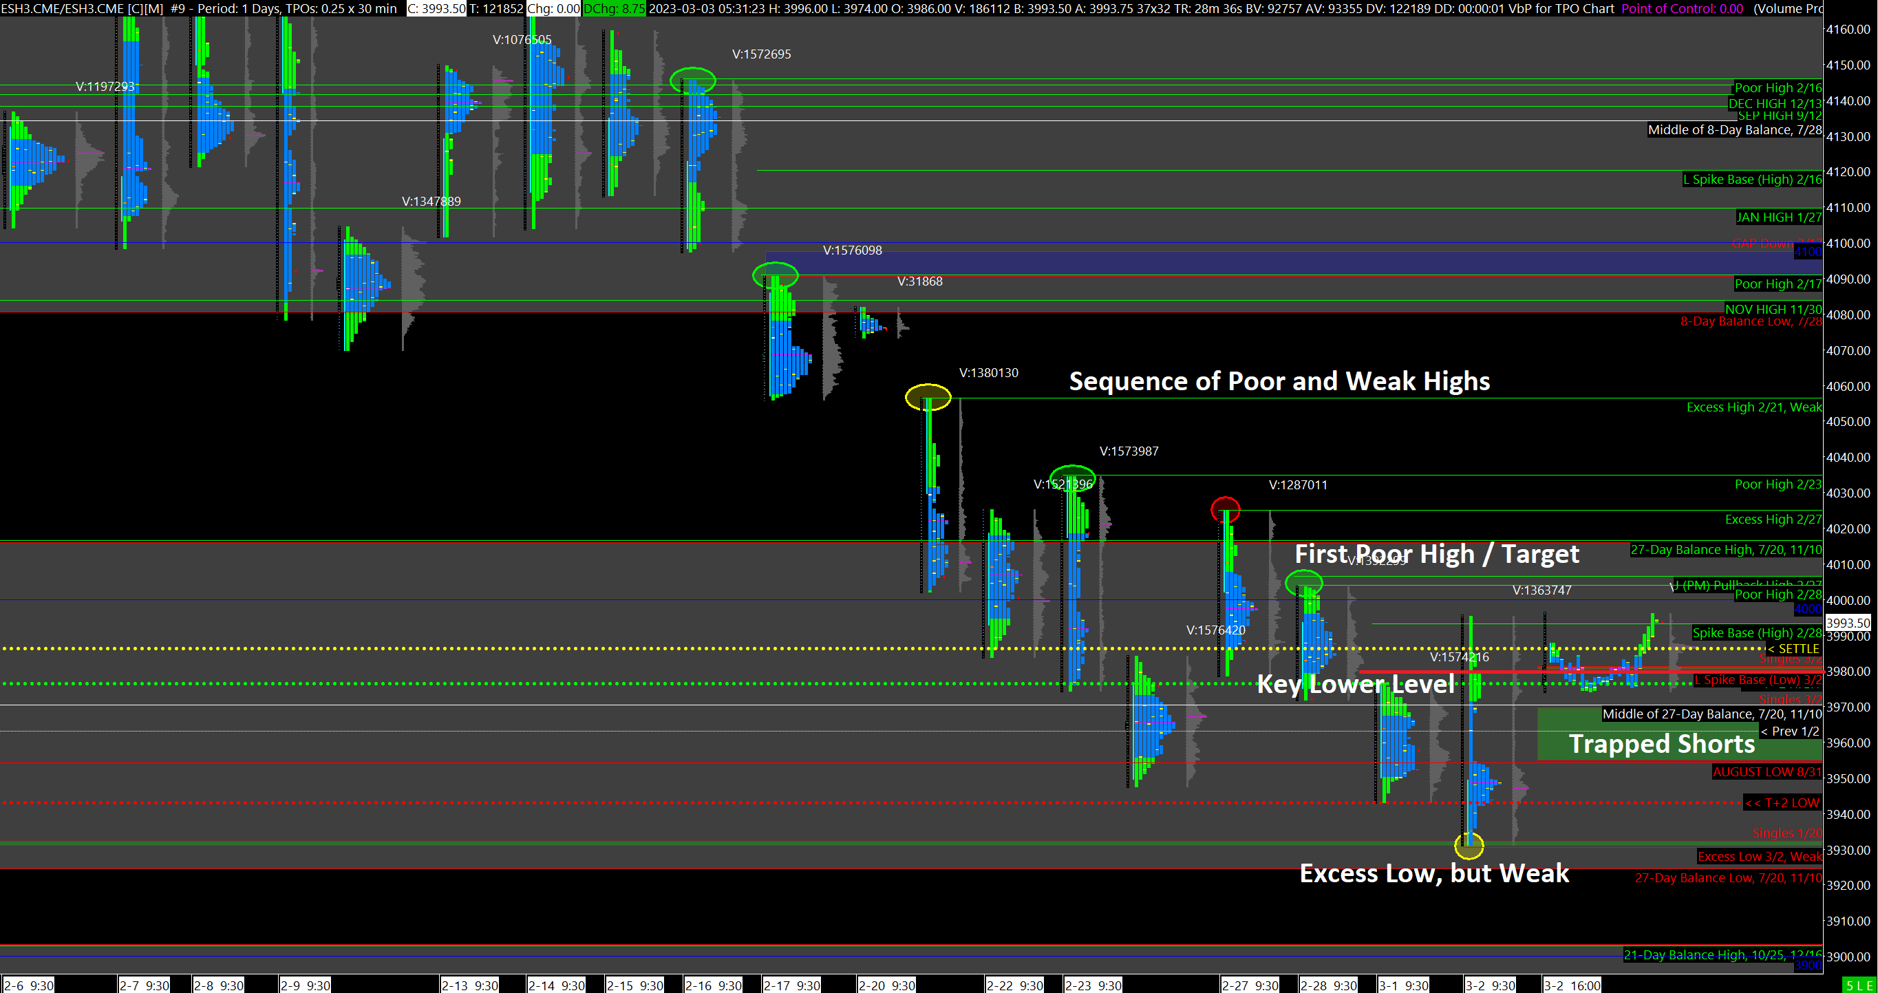Click the green ellipse at the Poor High 2/23

pos(1071,478)
